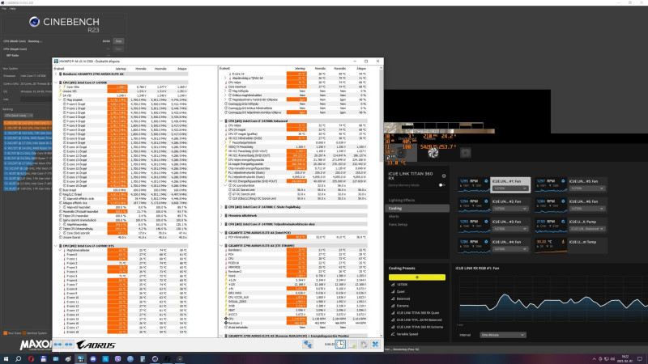The width and height of the screenshot is (648, 364).
Task: Collapse the CPU [#0] Intel Core i7-14700K section
Action: (56, 83)
